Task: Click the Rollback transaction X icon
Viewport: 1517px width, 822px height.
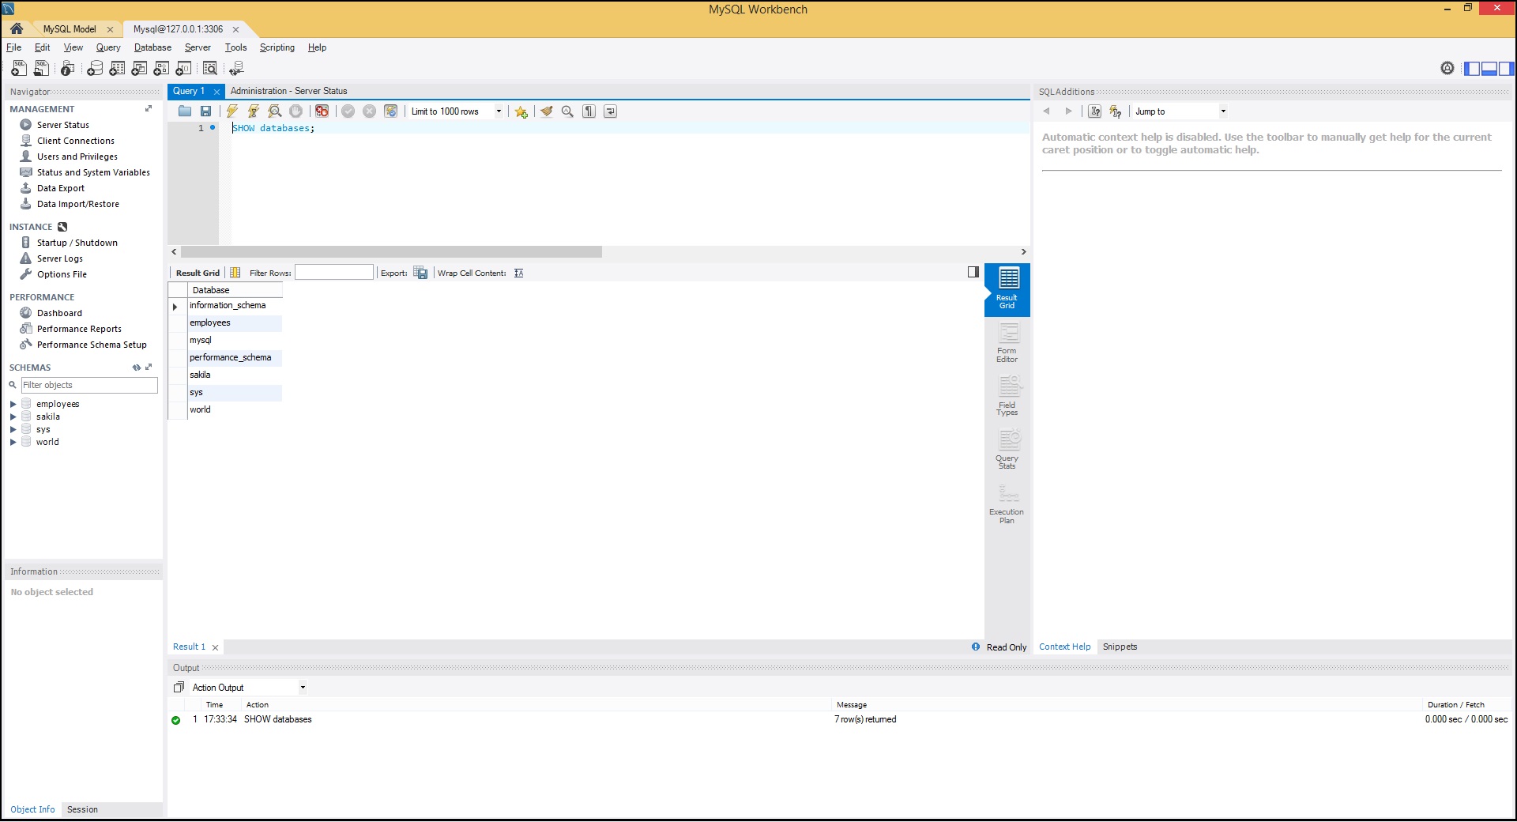Action: click(370, 111)
